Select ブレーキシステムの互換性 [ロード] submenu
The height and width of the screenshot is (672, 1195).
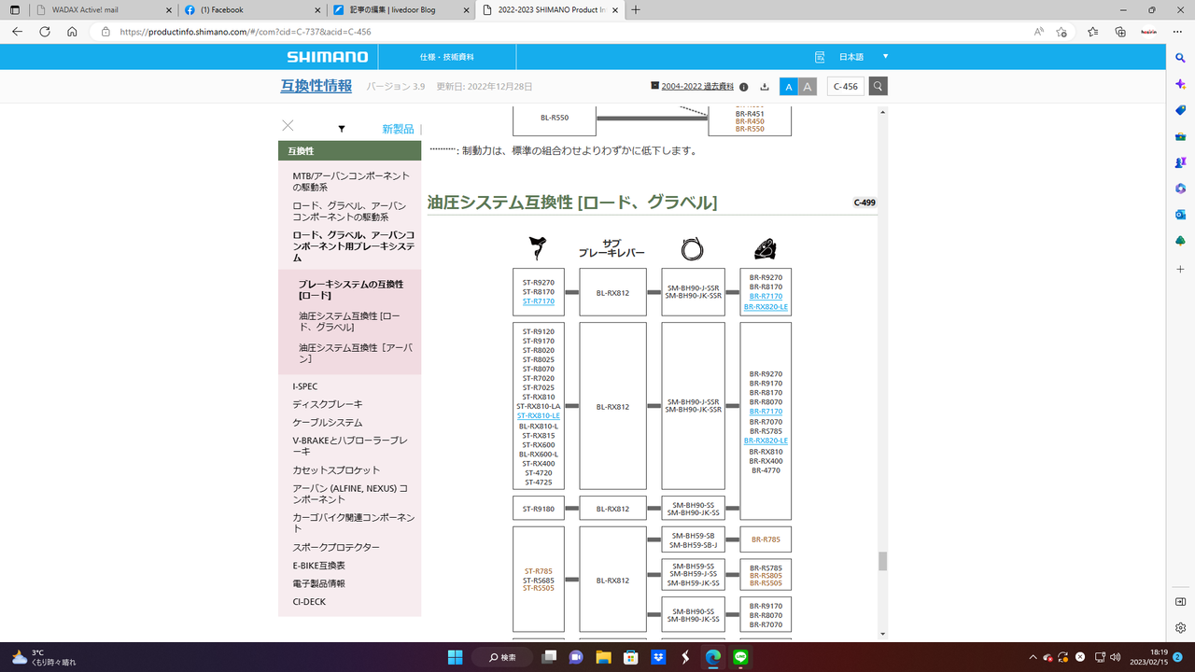(351, 289)
